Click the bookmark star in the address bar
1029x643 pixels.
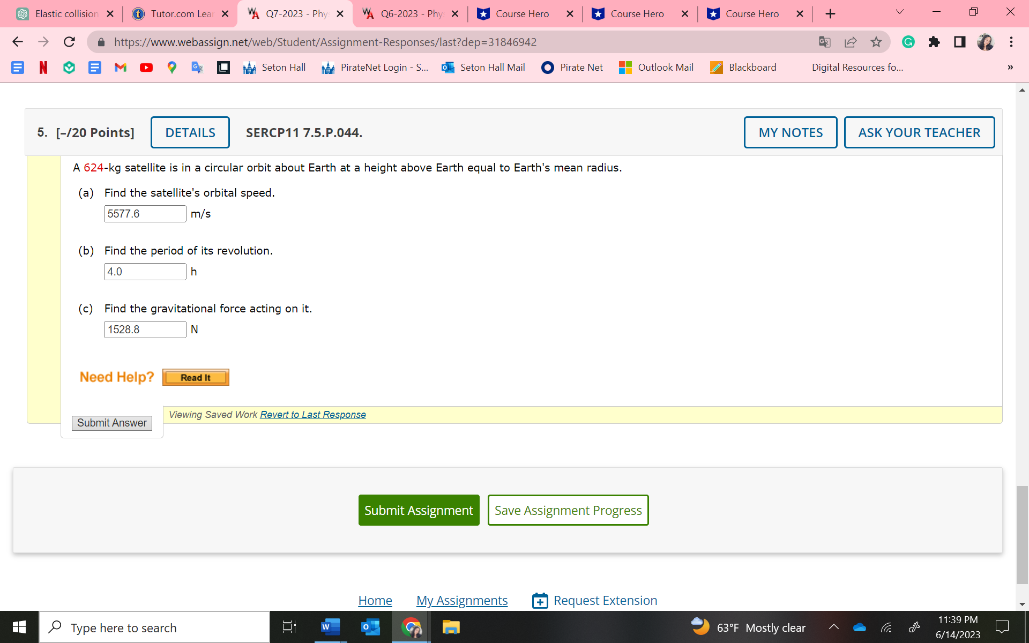(x=876, y=42)
